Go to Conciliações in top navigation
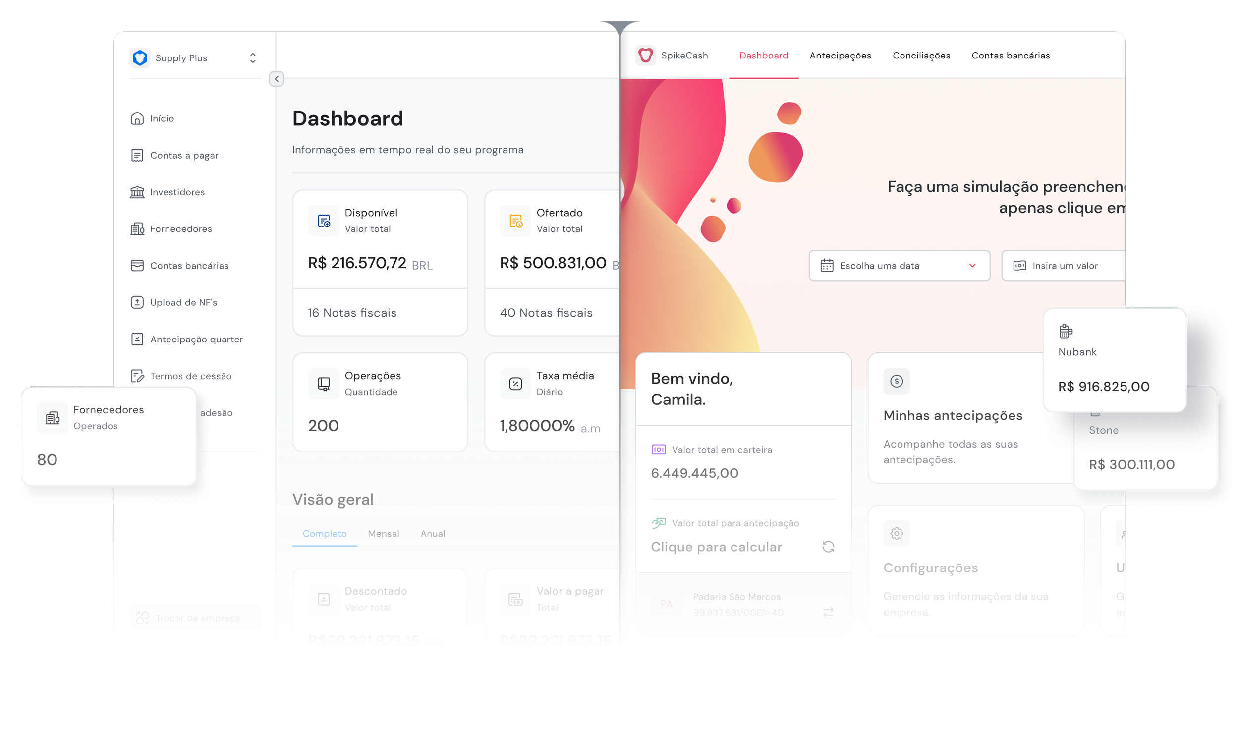The height and width of the screenshot is (736, 1239). [x=921, y=56]
